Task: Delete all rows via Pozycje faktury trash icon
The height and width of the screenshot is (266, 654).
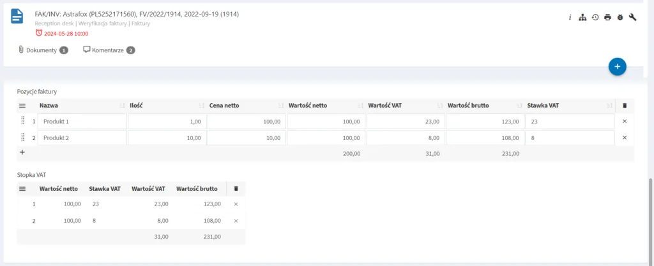Action: 625,106
